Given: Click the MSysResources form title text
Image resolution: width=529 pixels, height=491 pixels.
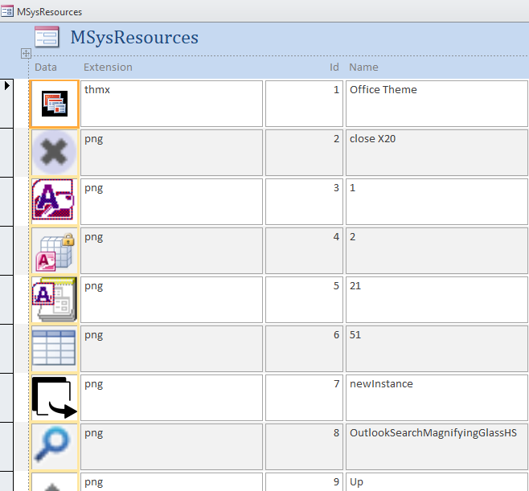Looking at the screenshot, I should point(134,37).
